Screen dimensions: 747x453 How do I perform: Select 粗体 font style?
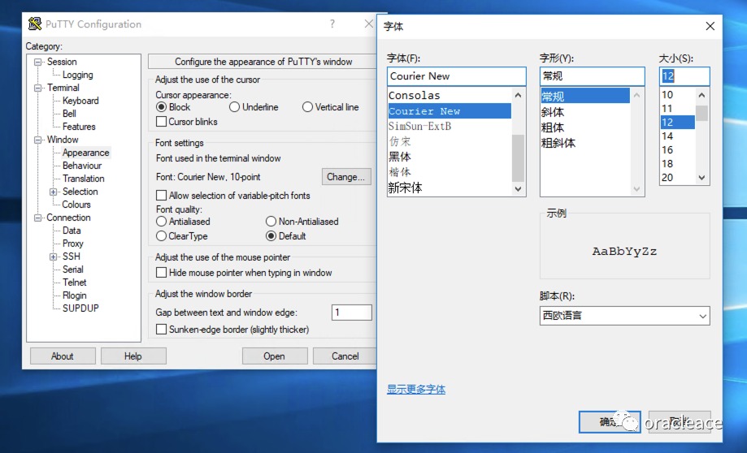point(585,127)
